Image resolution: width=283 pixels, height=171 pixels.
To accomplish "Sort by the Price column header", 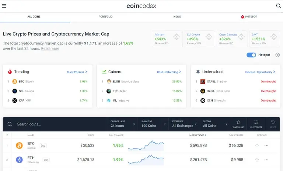I will 91,135.
